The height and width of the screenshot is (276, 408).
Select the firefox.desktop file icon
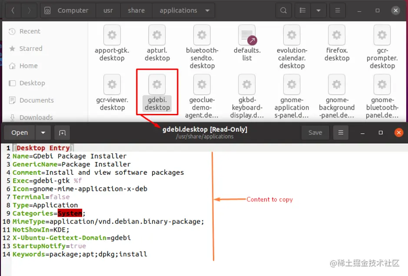click(x=337, y=35)
